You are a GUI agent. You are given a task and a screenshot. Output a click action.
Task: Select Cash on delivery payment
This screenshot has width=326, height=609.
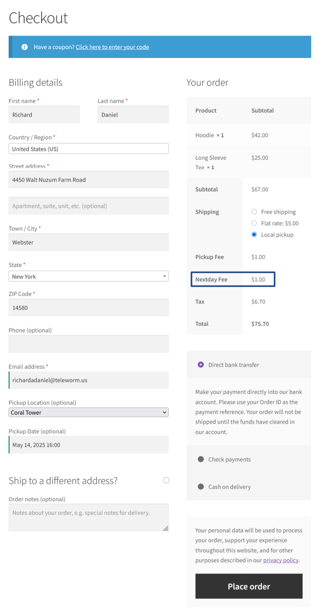coord(201,487)
